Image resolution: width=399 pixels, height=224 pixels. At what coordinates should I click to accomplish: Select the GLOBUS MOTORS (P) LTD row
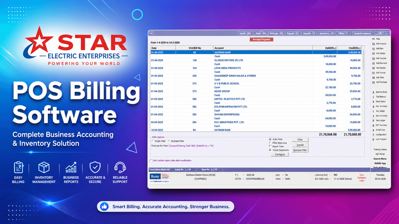point(256,60)
